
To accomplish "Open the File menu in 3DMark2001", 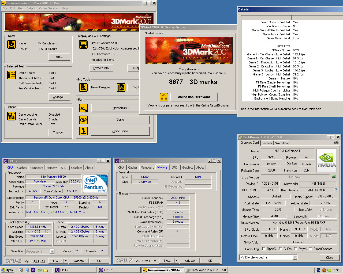I will [x=5, y=8].
